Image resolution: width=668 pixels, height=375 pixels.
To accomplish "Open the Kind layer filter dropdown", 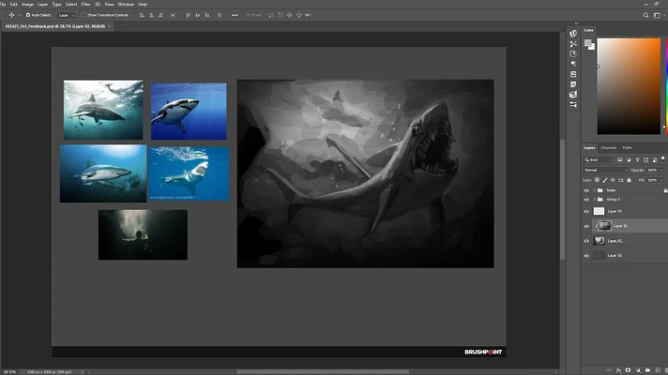I will [x=599, y=159].
